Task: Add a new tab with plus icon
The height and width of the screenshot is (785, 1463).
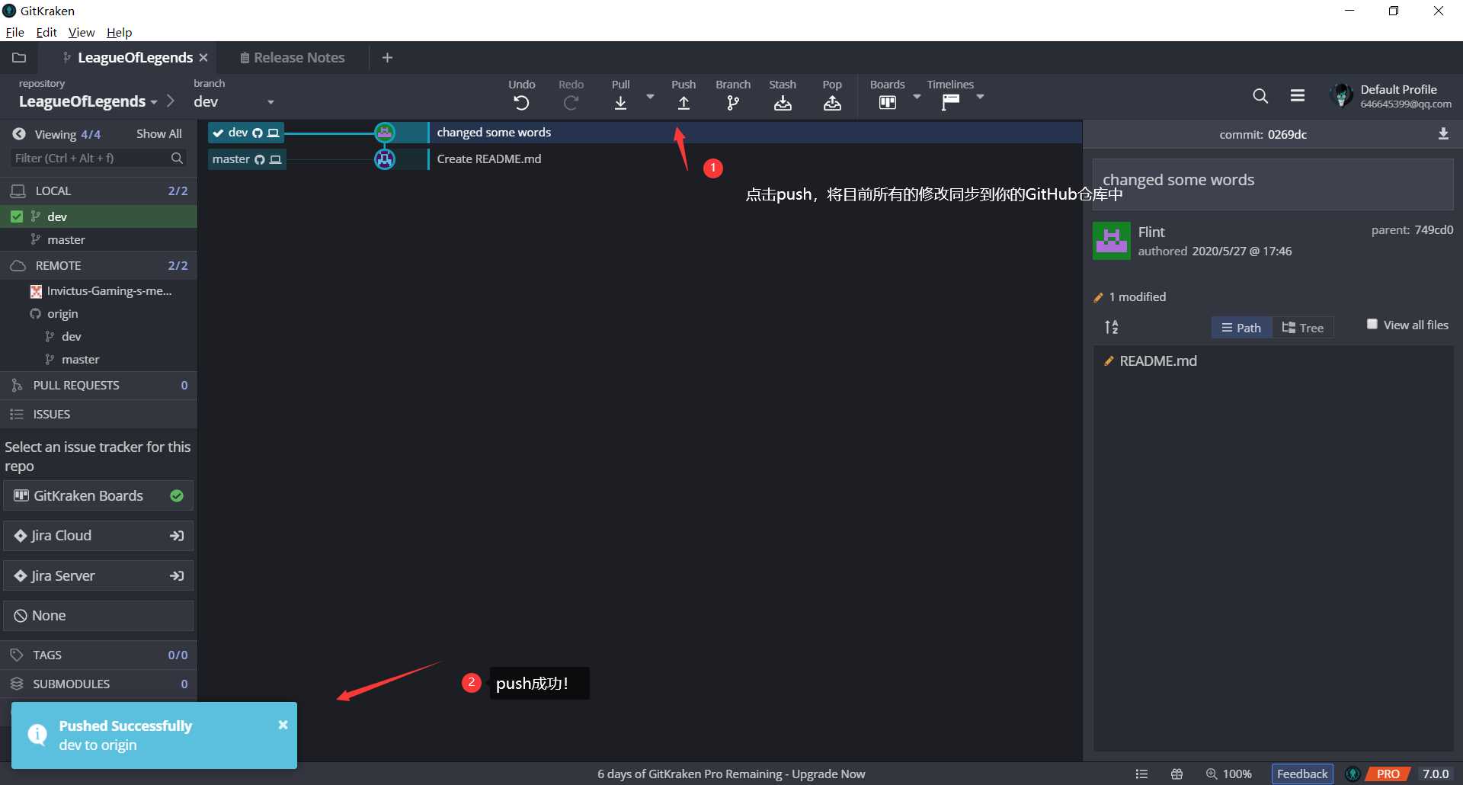Action: click(x=387, y=57)
